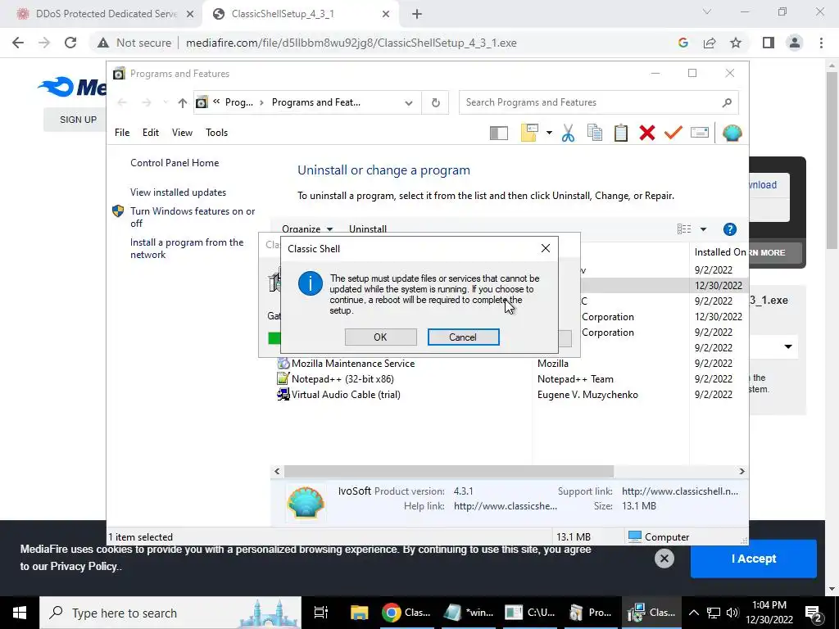The image size is (839, 629).
Task: Click the Search Programs and Features field
Action: click(x=598, y=102)
